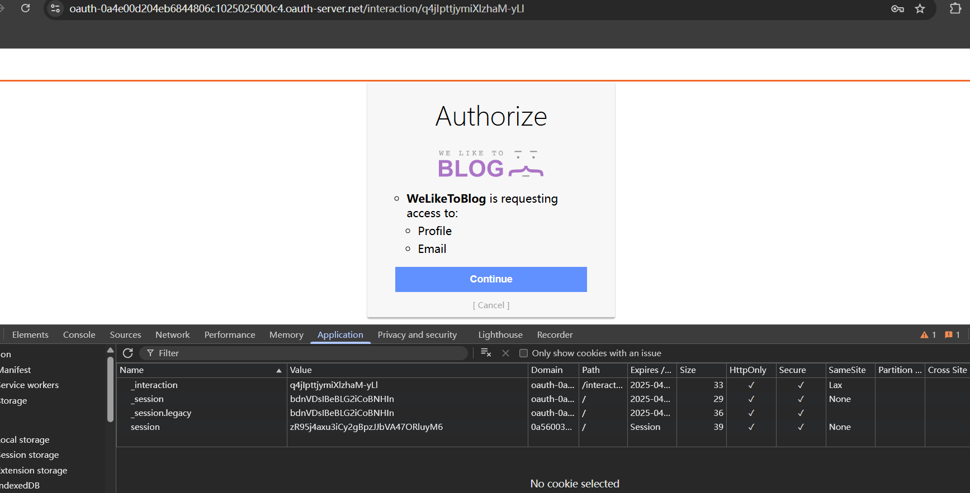This screenshot has width=970, height=493.
Task: Open site information icon in address bar
Action: tap(55, 8)
